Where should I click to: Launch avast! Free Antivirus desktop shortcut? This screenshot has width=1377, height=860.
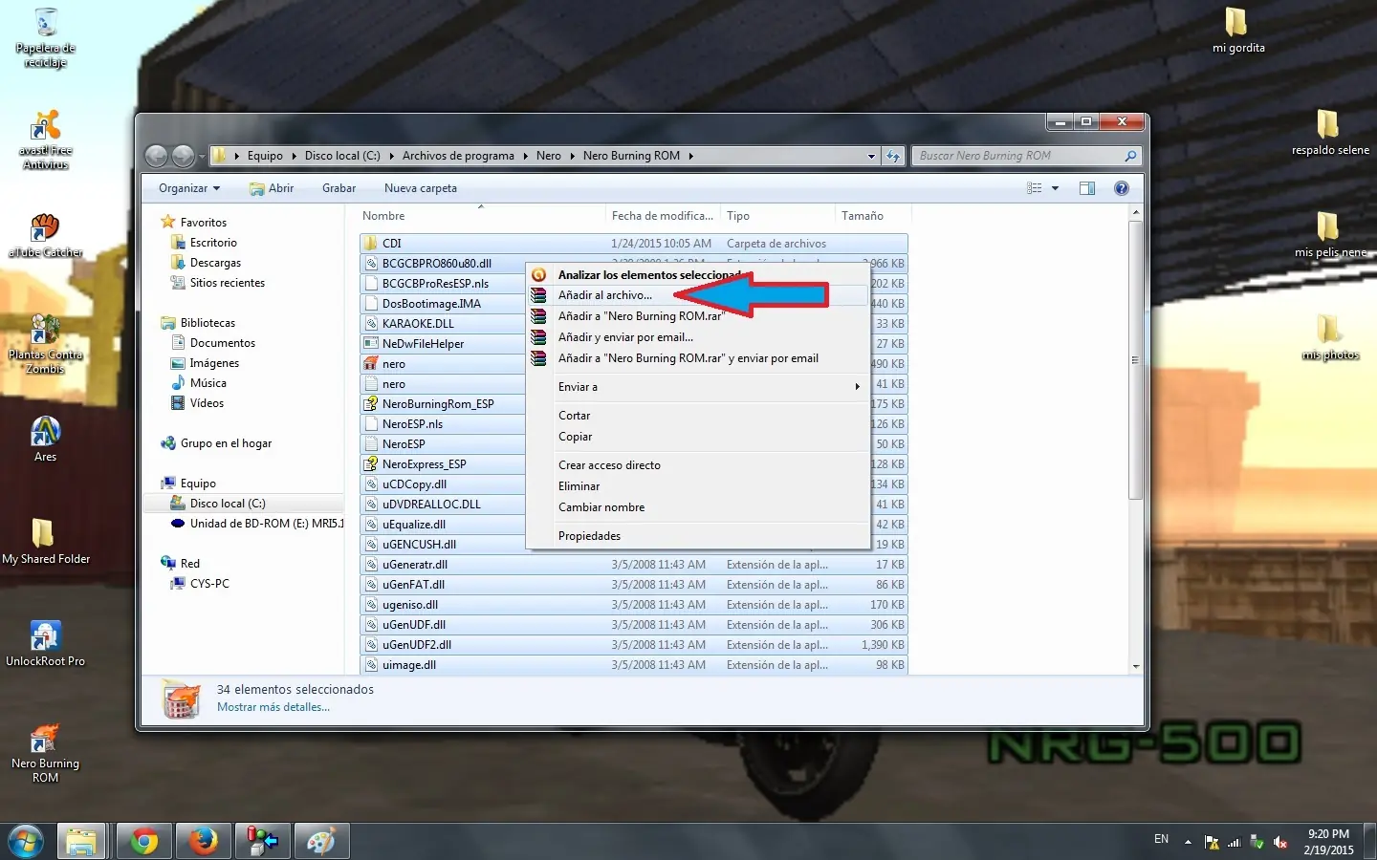45,140
